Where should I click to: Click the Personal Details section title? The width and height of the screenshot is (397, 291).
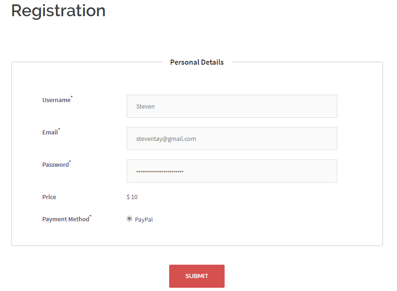pyautogui.click(x=197, y=62)
